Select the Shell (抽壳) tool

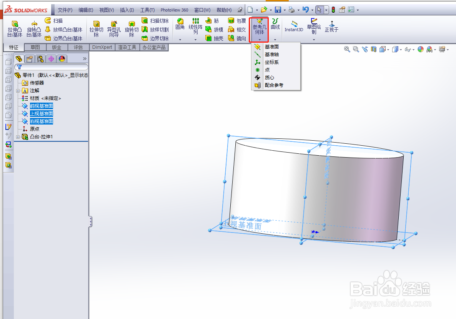point(214,38)
